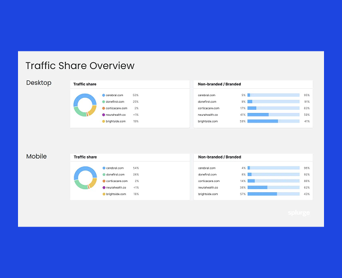
Task: Click the Traffic Share Overview title
Action: tap(80, 65)
